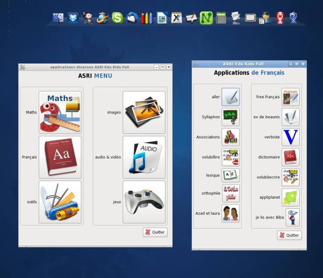The image size is (323, 278).
Task: Launch volubilecrire icon
Action: click(x=290, y=177)
